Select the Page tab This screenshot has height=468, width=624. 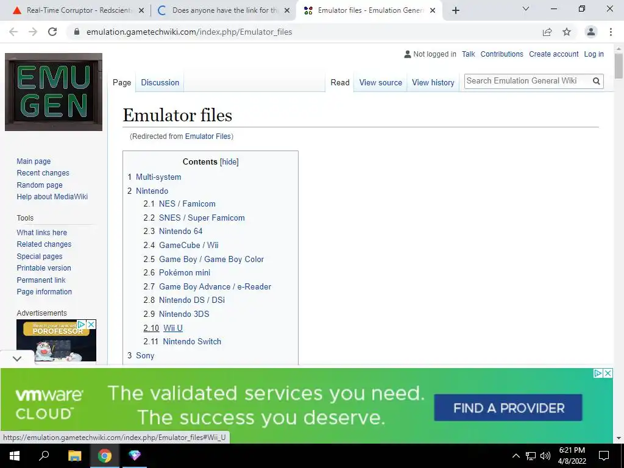(x=122, y=82)
